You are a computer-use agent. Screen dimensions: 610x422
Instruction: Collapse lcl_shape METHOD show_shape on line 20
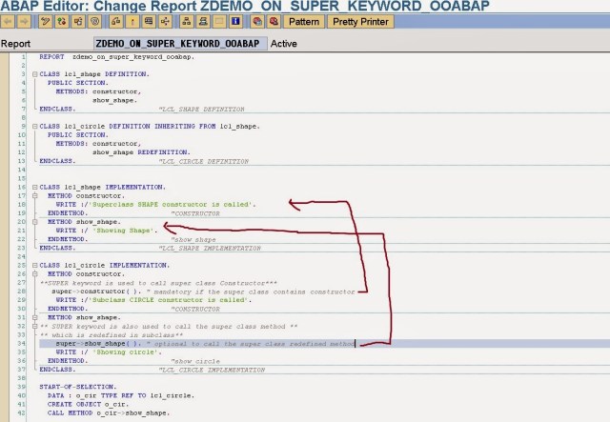click(x=34, y=222)
